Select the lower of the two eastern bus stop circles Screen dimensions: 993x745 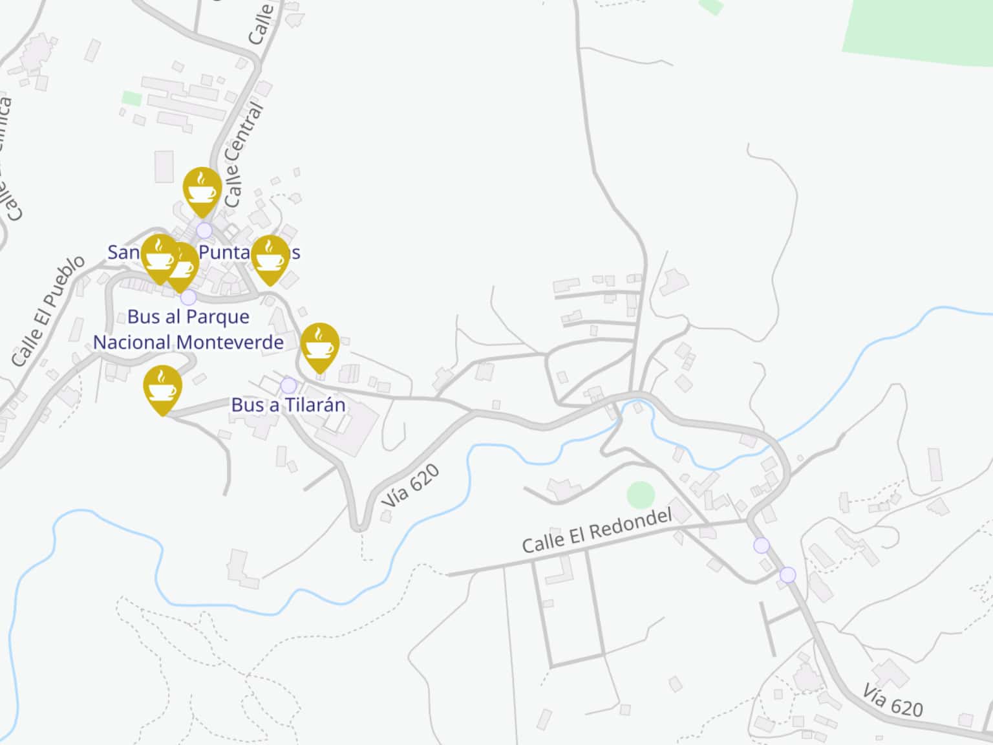click(x=787, y=574)
